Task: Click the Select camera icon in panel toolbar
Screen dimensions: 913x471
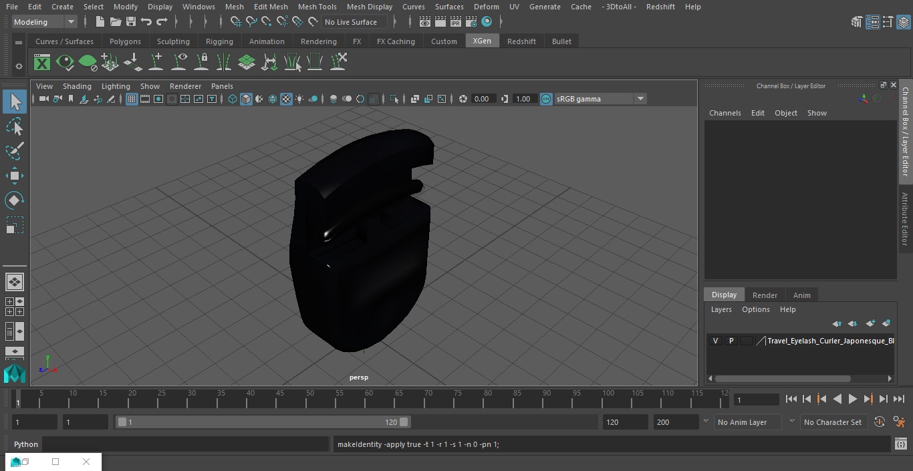Action: (x=43, y=99)
